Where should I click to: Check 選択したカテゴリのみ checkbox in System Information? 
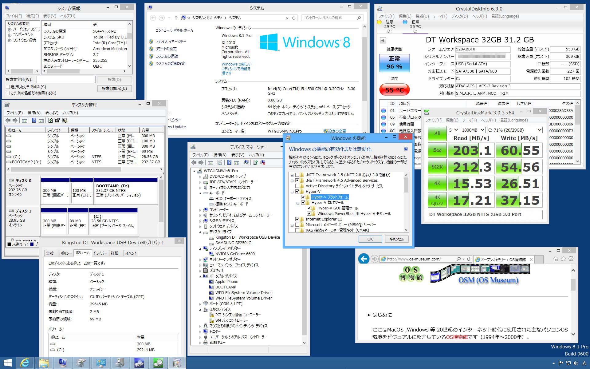tap(8, 87)
